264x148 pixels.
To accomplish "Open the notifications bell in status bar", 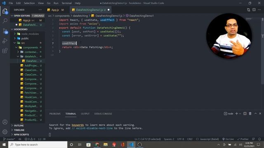I will point(259,139).
